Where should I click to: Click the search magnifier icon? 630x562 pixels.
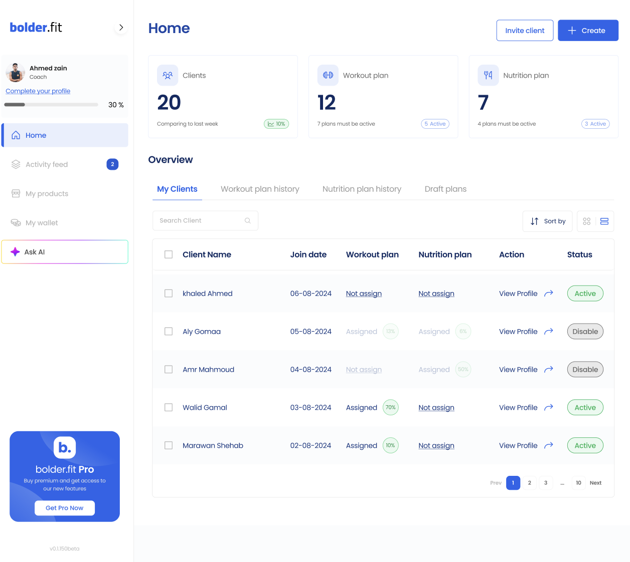coord(248,221)
